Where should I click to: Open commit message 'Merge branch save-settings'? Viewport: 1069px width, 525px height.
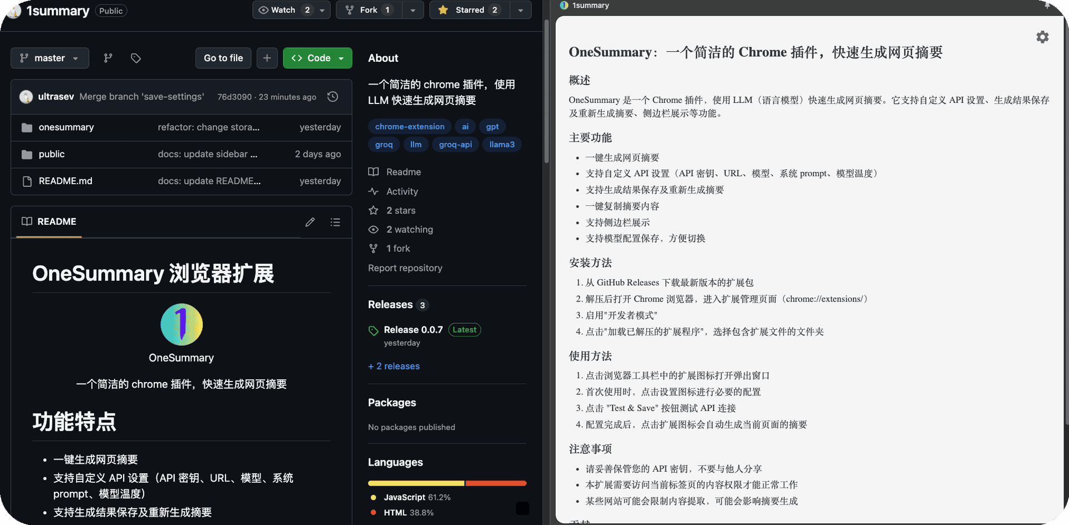pos(141,97)
